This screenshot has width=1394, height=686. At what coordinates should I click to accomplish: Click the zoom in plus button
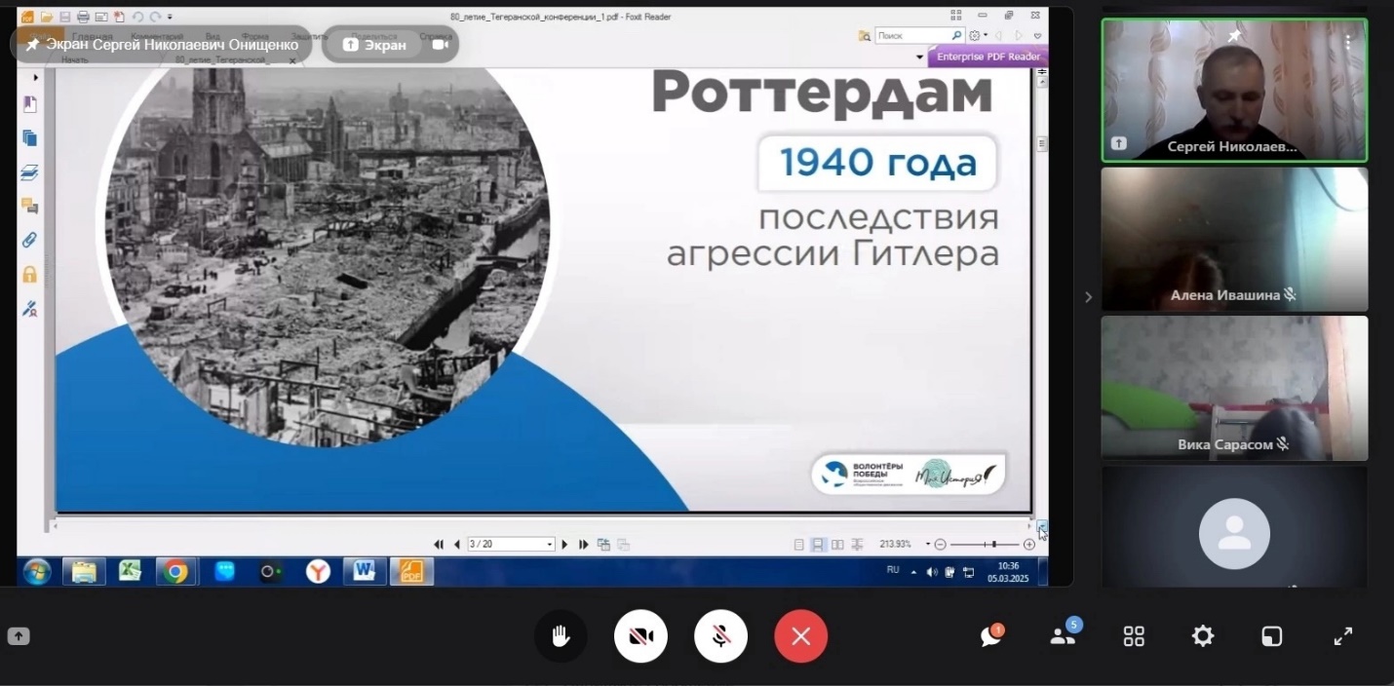coord(1029,545)
